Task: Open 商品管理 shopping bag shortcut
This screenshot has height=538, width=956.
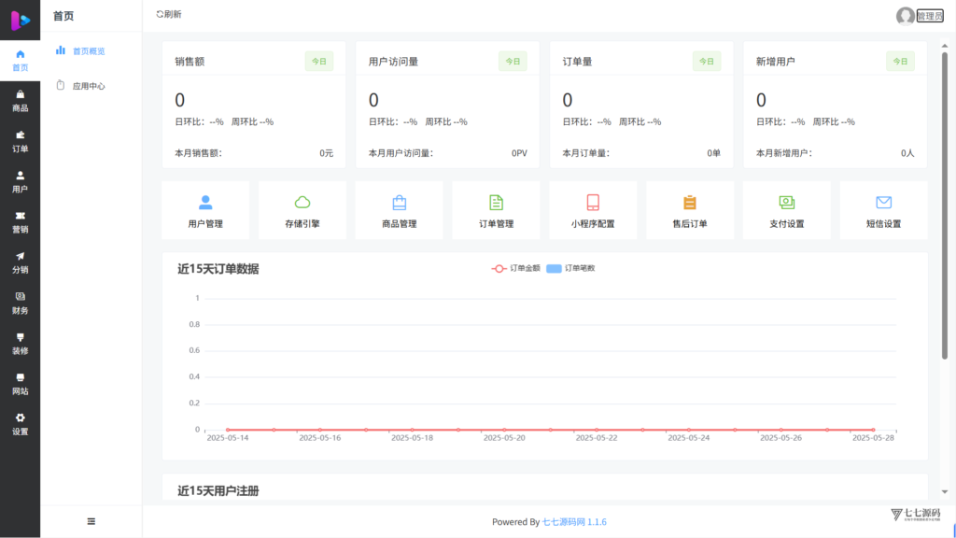Action: point(400,210)
